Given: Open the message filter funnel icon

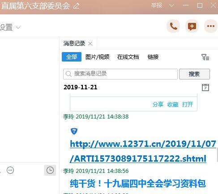Looking at the screenshot, I should pyautogui.click(x=205, y=57).
